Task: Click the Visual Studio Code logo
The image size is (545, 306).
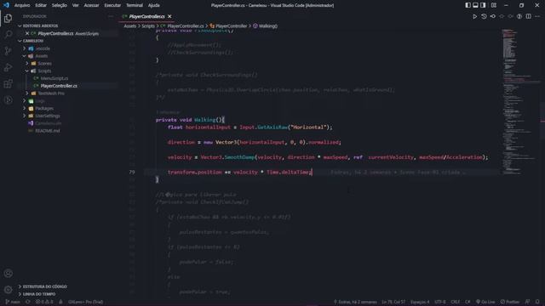Action: tap(6, 5)
